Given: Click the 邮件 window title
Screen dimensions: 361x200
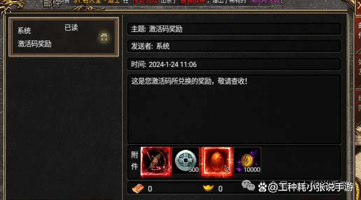Looking at the screenshot, I should 52,3.
